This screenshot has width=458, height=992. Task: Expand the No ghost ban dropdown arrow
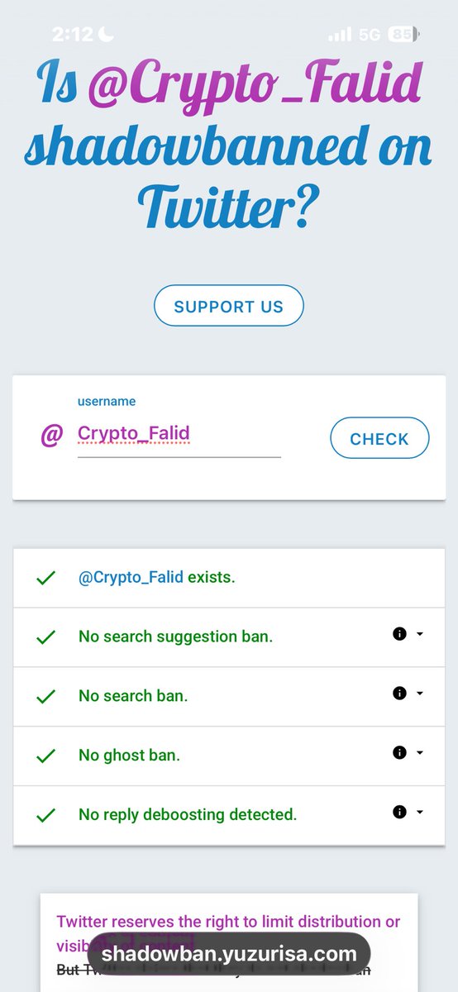pyautogui.click(x=420, y=753)
